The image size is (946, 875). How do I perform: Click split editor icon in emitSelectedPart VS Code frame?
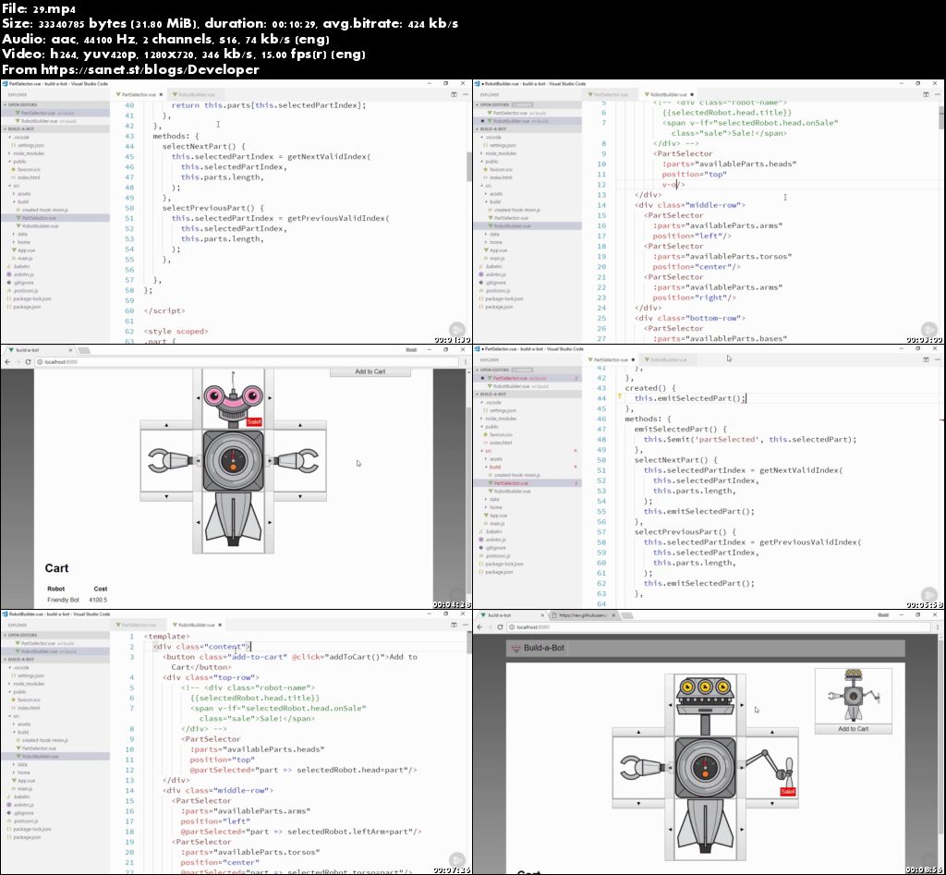[x=926, y=359]
